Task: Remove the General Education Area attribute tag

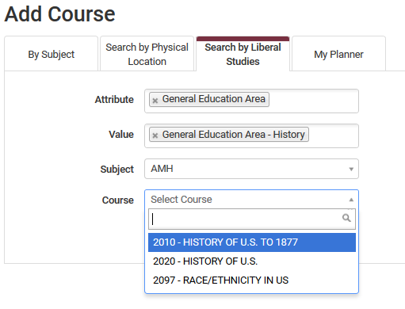Action: click(155, 101)
